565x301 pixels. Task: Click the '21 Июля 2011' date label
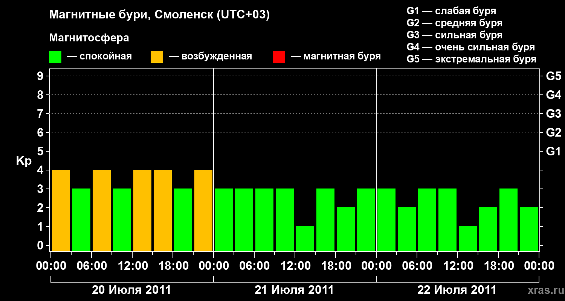point(294,290)
